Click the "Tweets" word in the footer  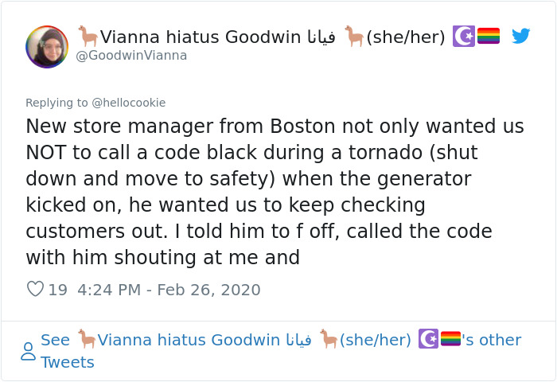click(x=67, y=362)
